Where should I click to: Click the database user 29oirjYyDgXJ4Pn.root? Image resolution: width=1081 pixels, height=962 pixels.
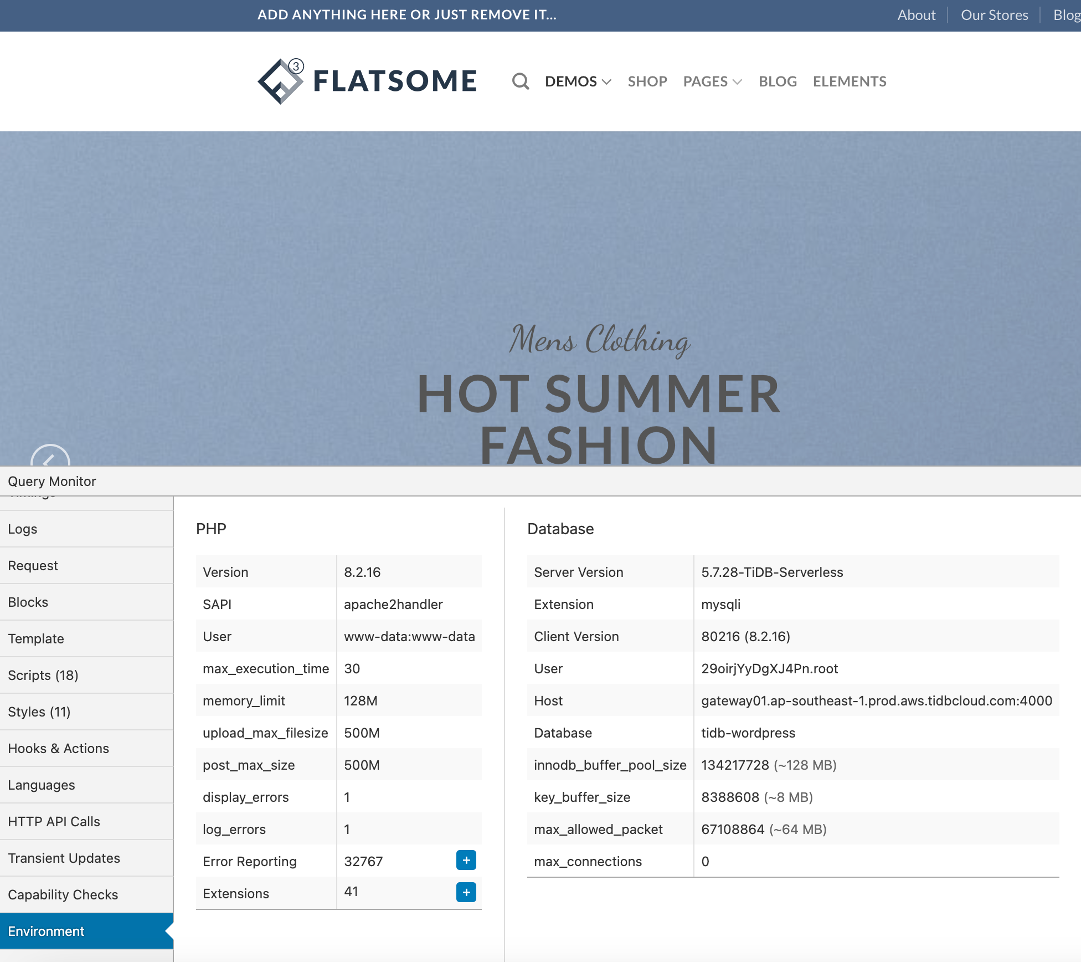point(770,668)
